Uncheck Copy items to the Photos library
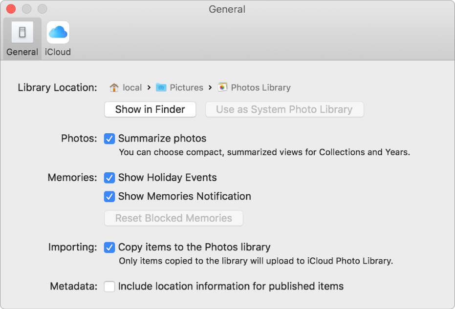Screen dimensions: 455x309 [x=109, y=247]
